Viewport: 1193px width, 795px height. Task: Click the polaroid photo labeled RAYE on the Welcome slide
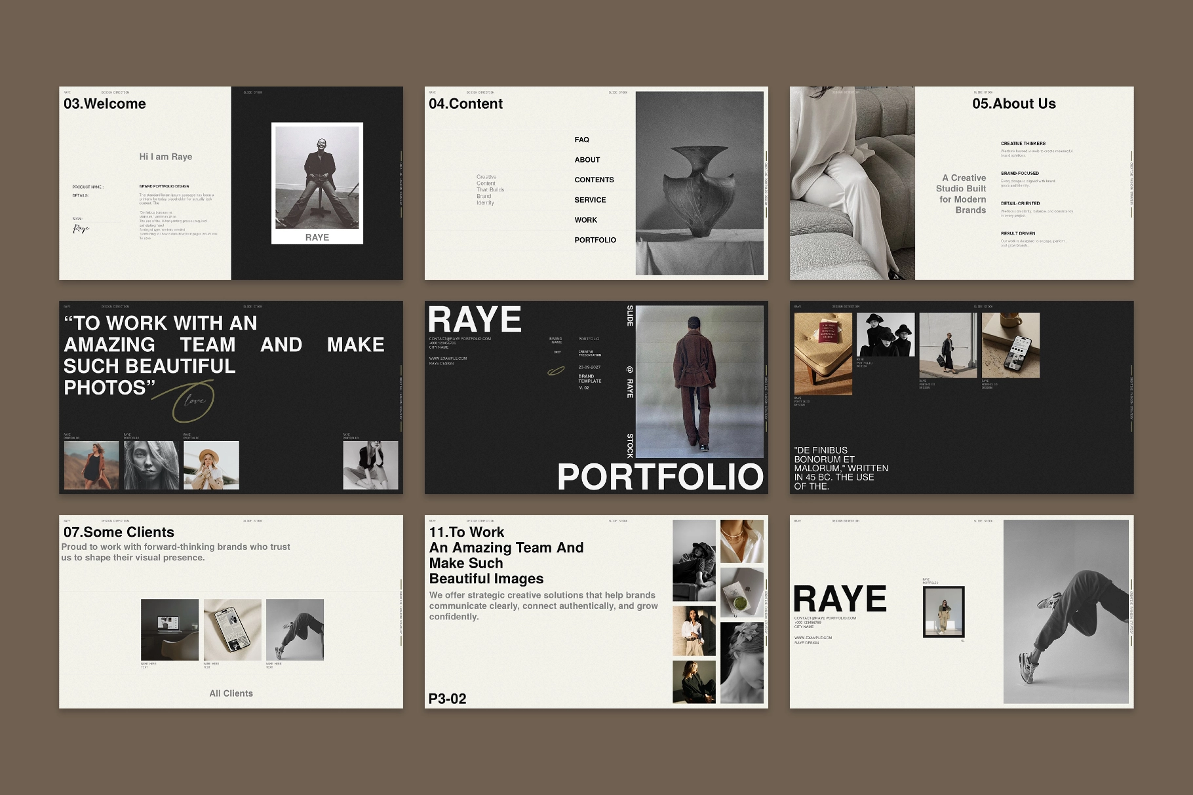click(317, 182)
